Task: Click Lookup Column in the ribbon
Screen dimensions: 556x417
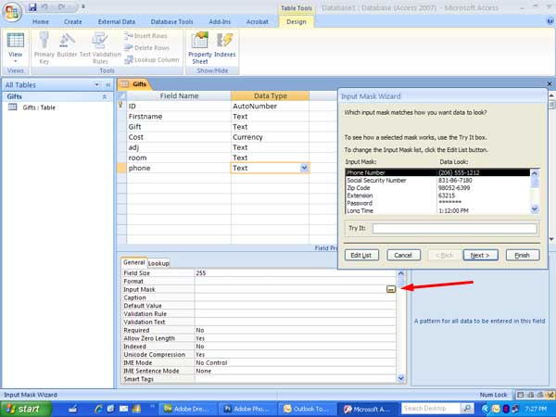Action: pyautogui.click(x=152, y=60)
